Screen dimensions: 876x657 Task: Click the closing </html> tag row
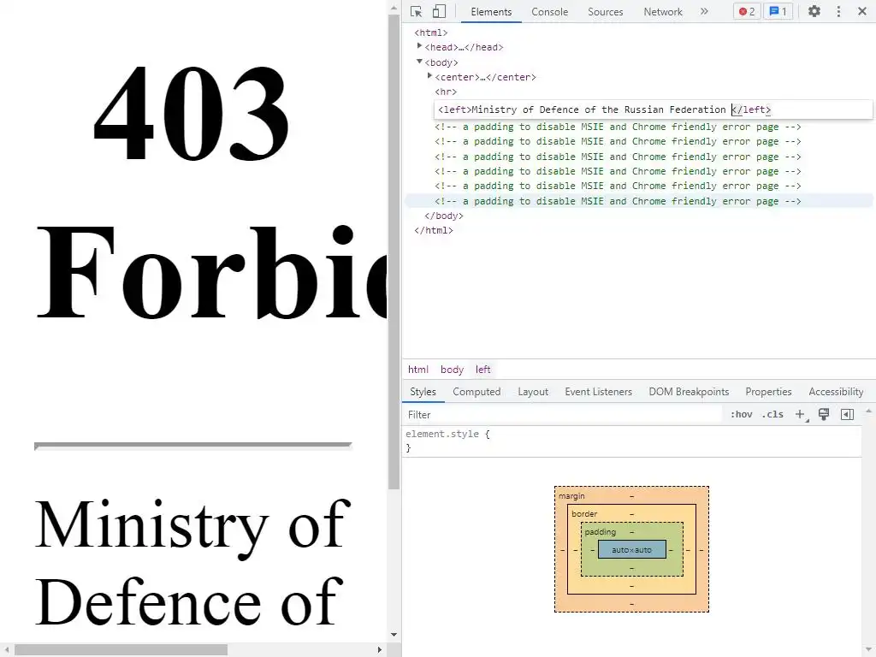tap(434, 230)
